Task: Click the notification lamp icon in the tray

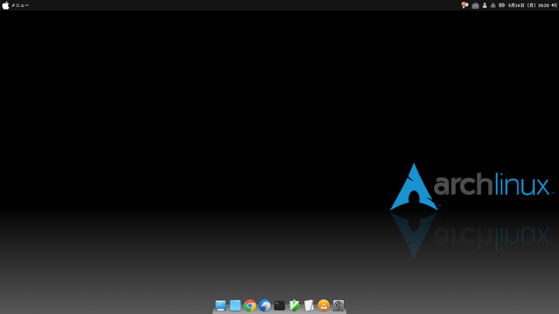Action: 465,5
